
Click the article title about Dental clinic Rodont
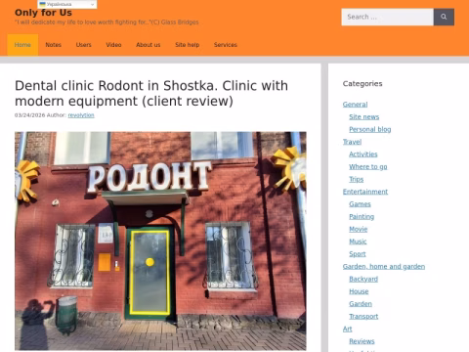click(151, 93)
